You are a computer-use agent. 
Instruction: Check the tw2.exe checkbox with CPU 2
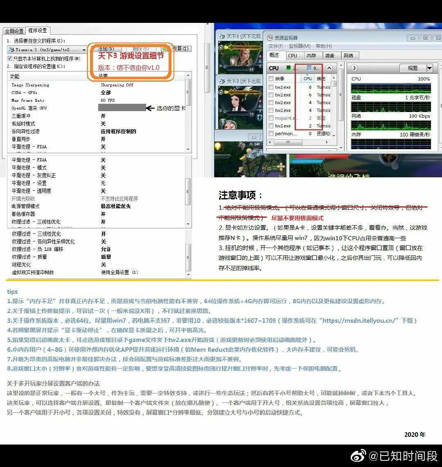coord(271,126)
